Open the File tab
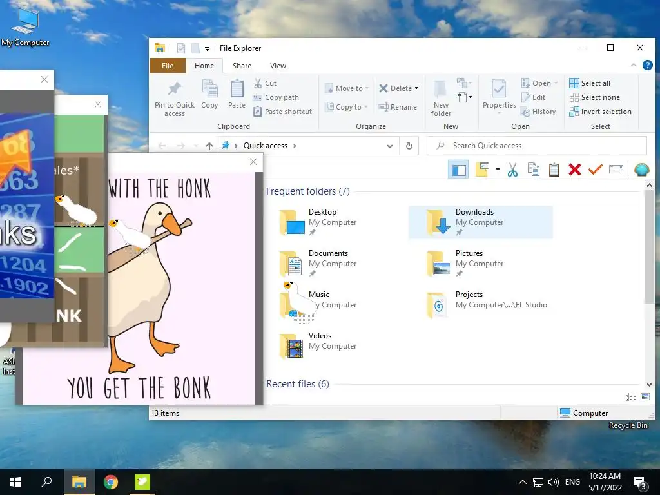 [x=168, y=66]
